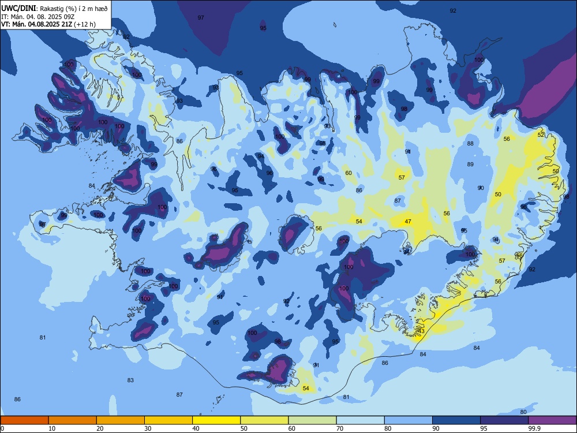Click the '(+12 h)' forecast offset text
Viewport: 577px width, 433px height.
click(85, 24)
